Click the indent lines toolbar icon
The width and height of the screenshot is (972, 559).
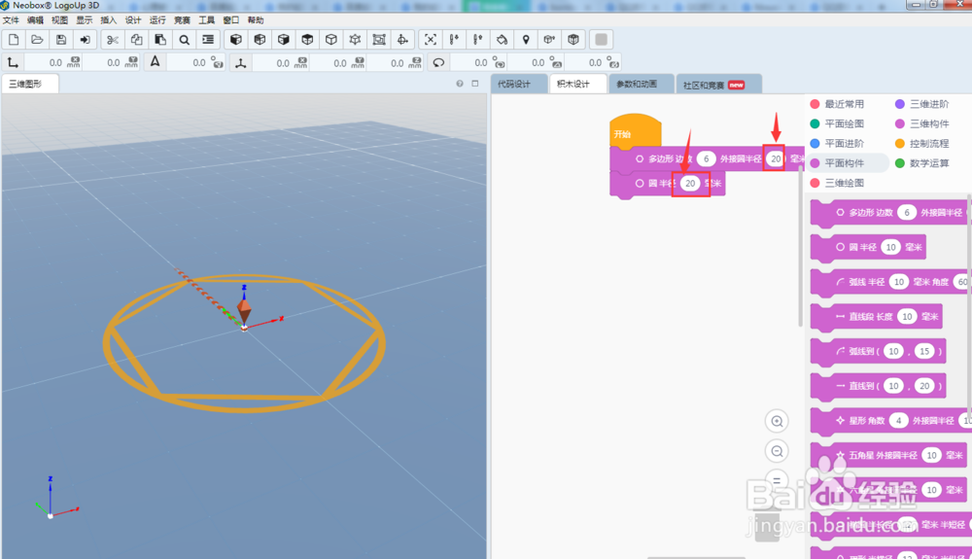pyautogui.click(x=208, y=40)
